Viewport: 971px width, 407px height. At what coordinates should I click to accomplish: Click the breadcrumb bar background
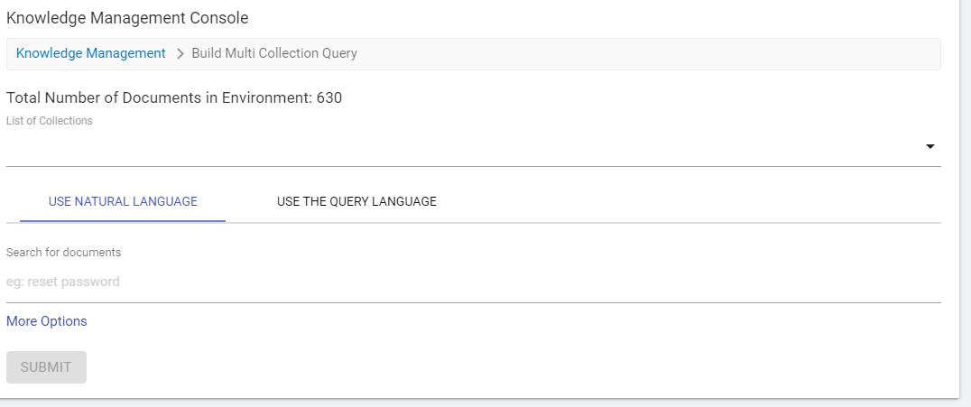coord(650,54)
